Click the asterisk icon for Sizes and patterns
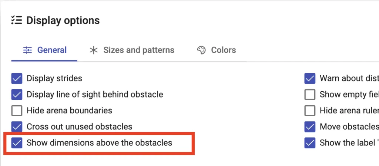 click(x=94, y=50)
